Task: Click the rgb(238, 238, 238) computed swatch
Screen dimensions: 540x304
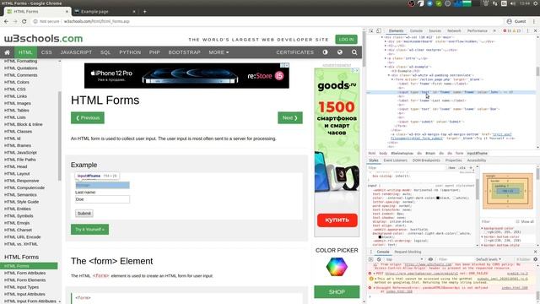Action: tap(486, 241)
